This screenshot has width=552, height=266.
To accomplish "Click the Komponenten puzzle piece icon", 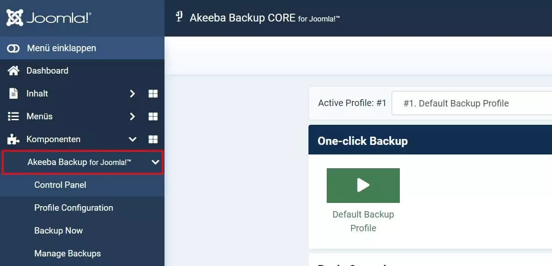I will point(14,139).
